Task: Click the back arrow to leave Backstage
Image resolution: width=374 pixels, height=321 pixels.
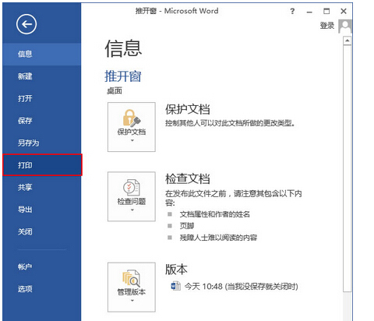Action: pyautogui.click(x=26, y=24)
